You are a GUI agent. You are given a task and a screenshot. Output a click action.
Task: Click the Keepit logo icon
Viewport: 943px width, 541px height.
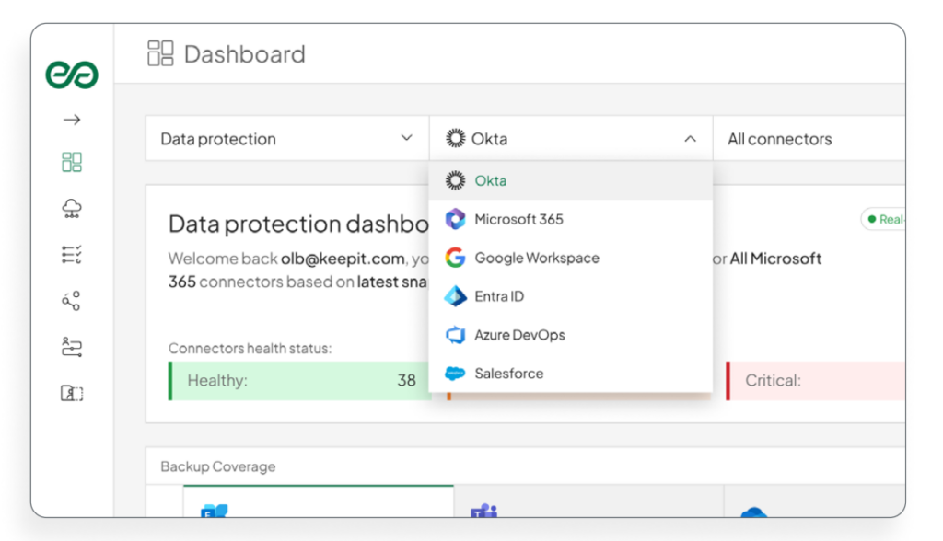72,75
